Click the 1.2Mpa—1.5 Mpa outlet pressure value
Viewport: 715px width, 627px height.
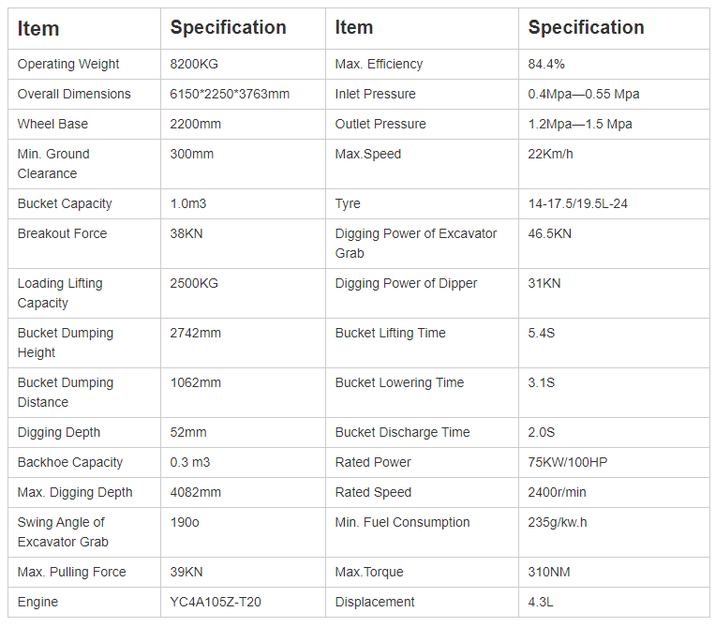tap(580, 124)
